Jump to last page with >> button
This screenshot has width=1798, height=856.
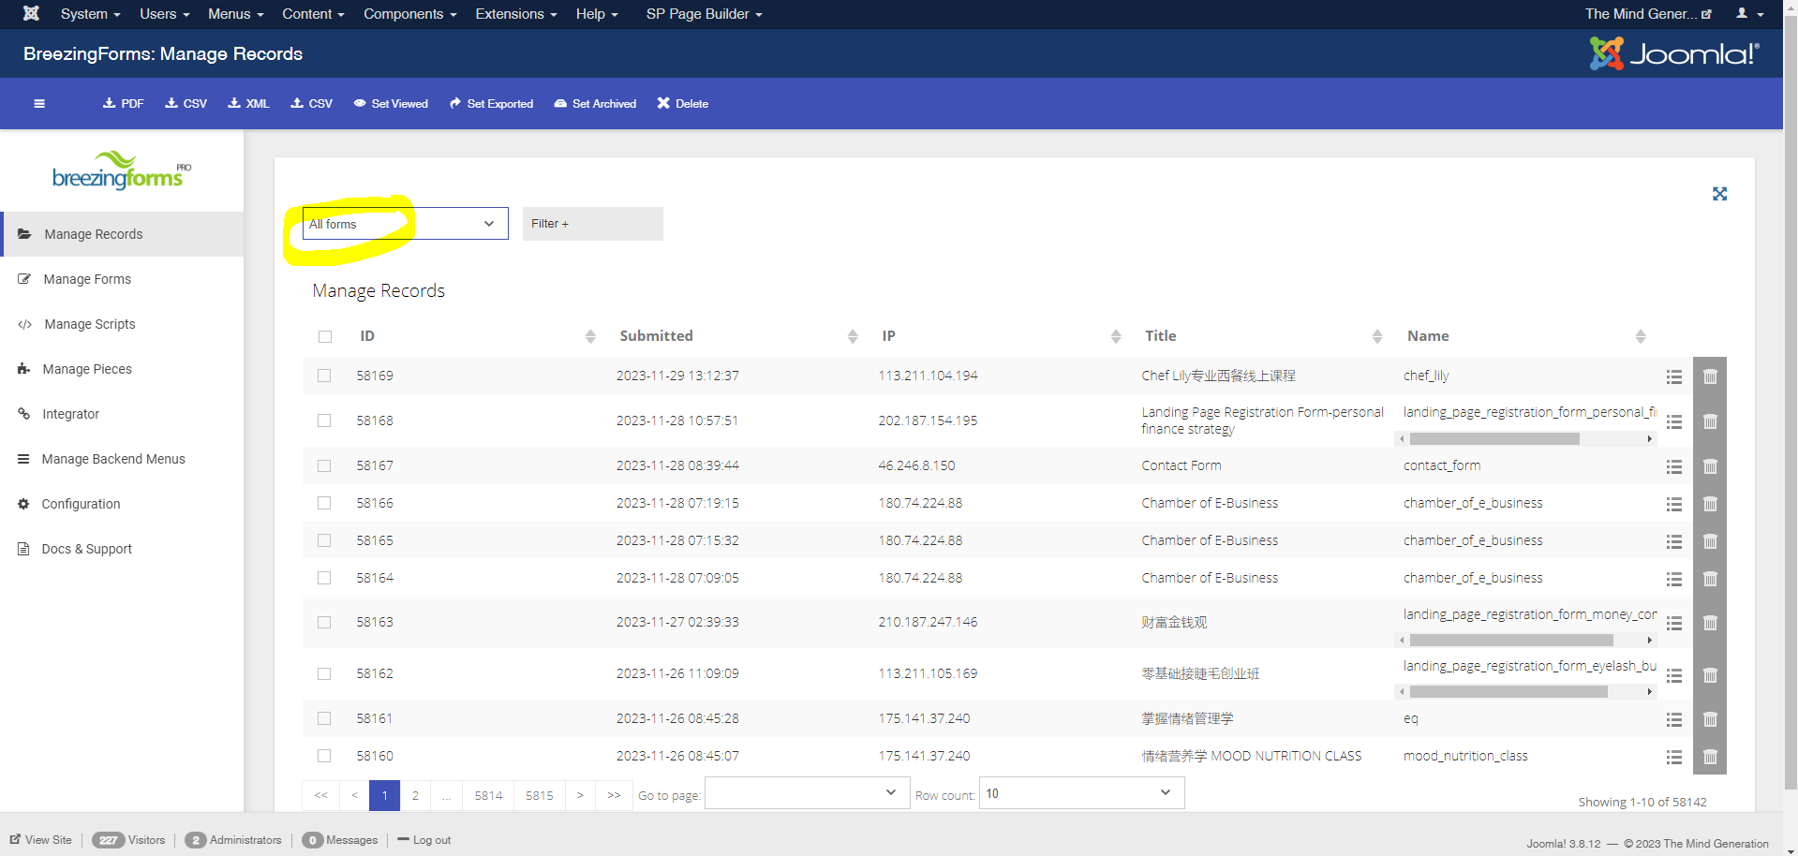pyautogui.click(x=614, y=795)
